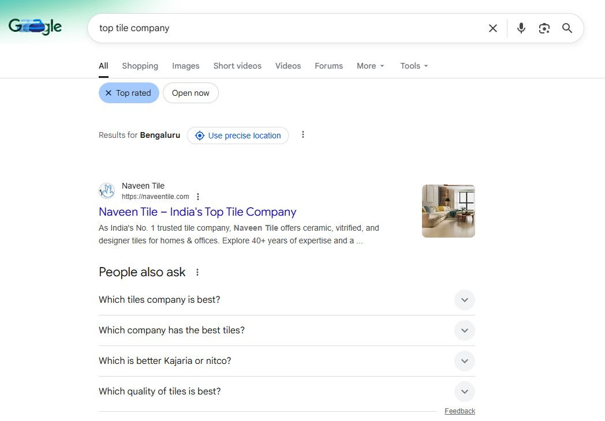605x421 pixels.
Task: Open the living room thumbnail image
Action: pos(449,211)
